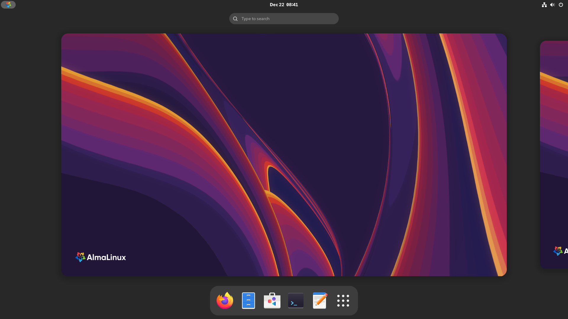Open the Terminal from the dock
This screenshot has height=319, width=568.
click(x=296, y=300)
